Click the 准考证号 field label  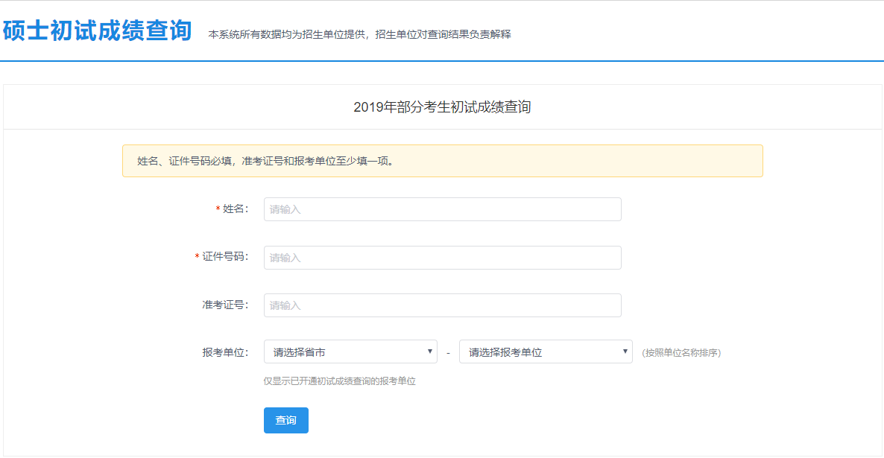click(224, 305)
